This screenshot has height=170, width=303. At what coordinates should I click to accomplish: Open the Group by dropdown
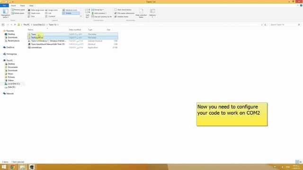(x=98, y=9)
